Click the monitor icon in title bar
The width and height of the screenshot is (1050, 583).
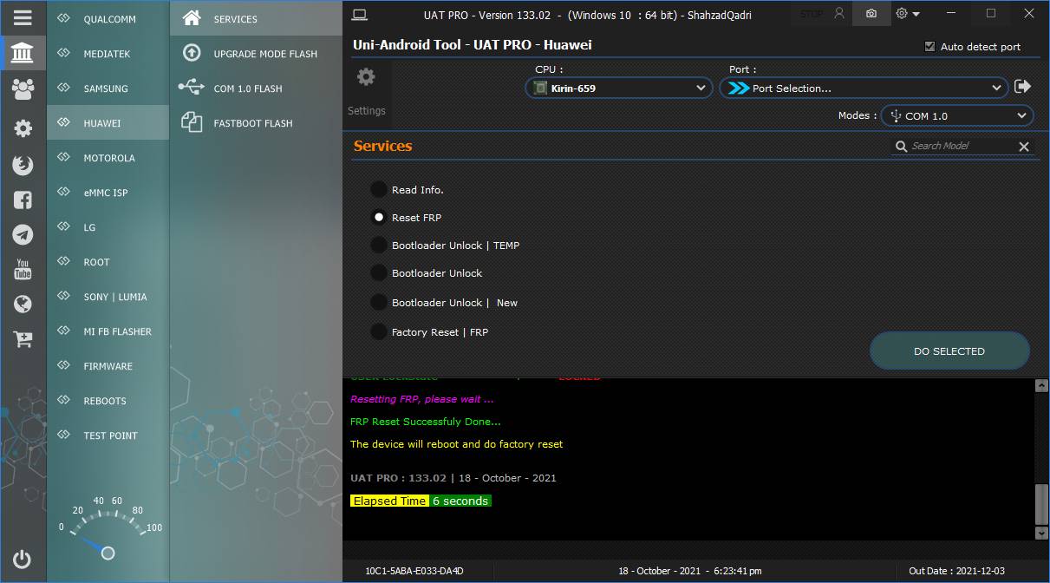coord(360,14)
